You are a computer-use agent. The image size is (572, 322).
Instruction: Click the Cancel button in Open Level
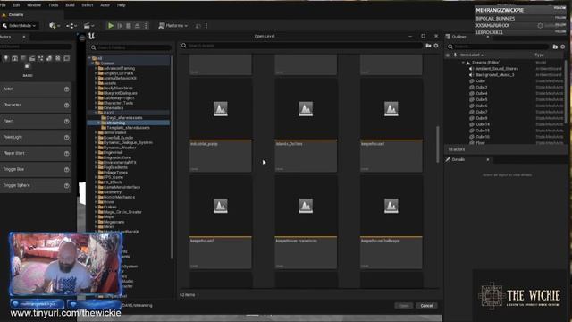tap(426, 306)
